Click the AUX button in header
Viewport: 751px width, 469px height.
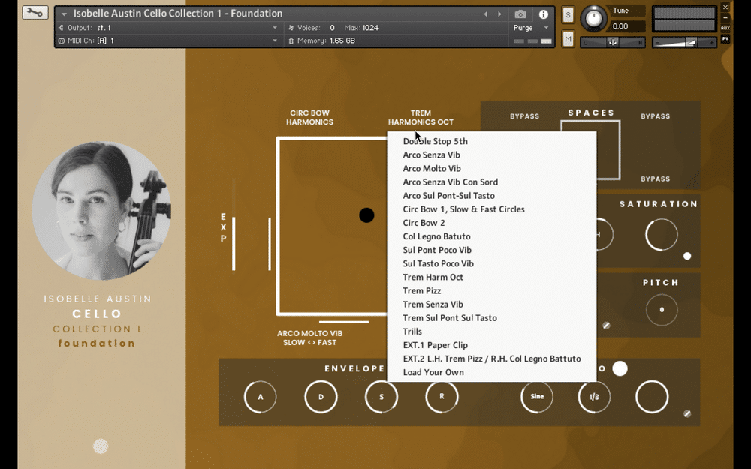click(x=725, y=29)
